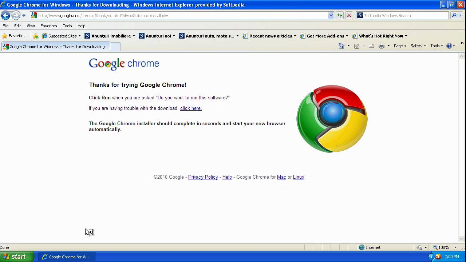466x262 pixels.
Task: Open the search provider dropdown arrow
Action: tap(461, 15)
